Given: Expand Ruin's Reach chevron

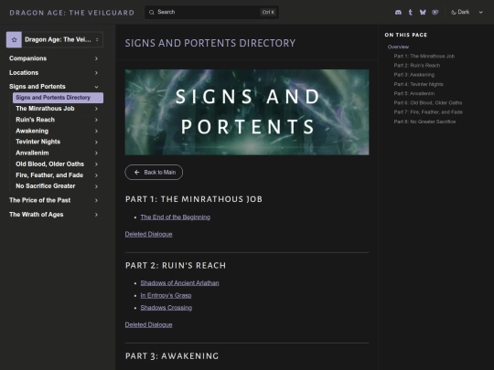Looking at the screenshot, I should coord(96,120).
